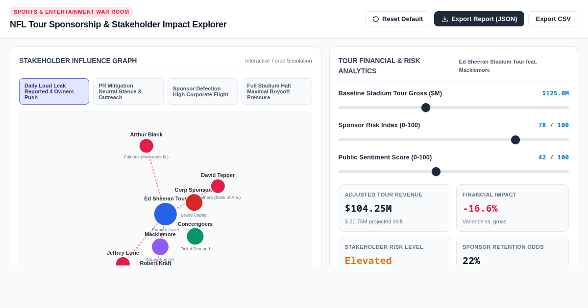Click the Falcons (Mercedes-B.) caption
This screenshot has height=308, width=588.
(x=146, y=157)
